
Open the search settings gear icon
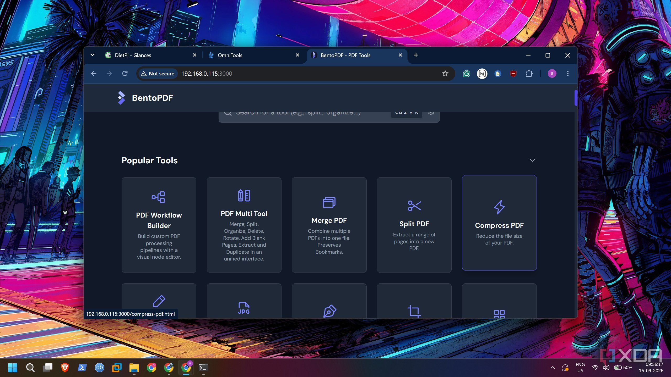(x=431, y=113)
